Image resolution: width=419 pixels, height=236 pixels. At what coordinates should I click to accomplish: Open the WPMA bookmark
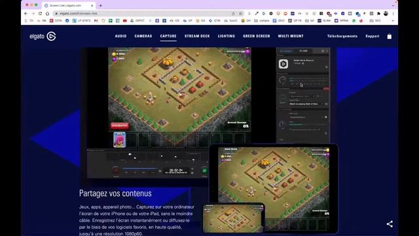pos(342,20)
